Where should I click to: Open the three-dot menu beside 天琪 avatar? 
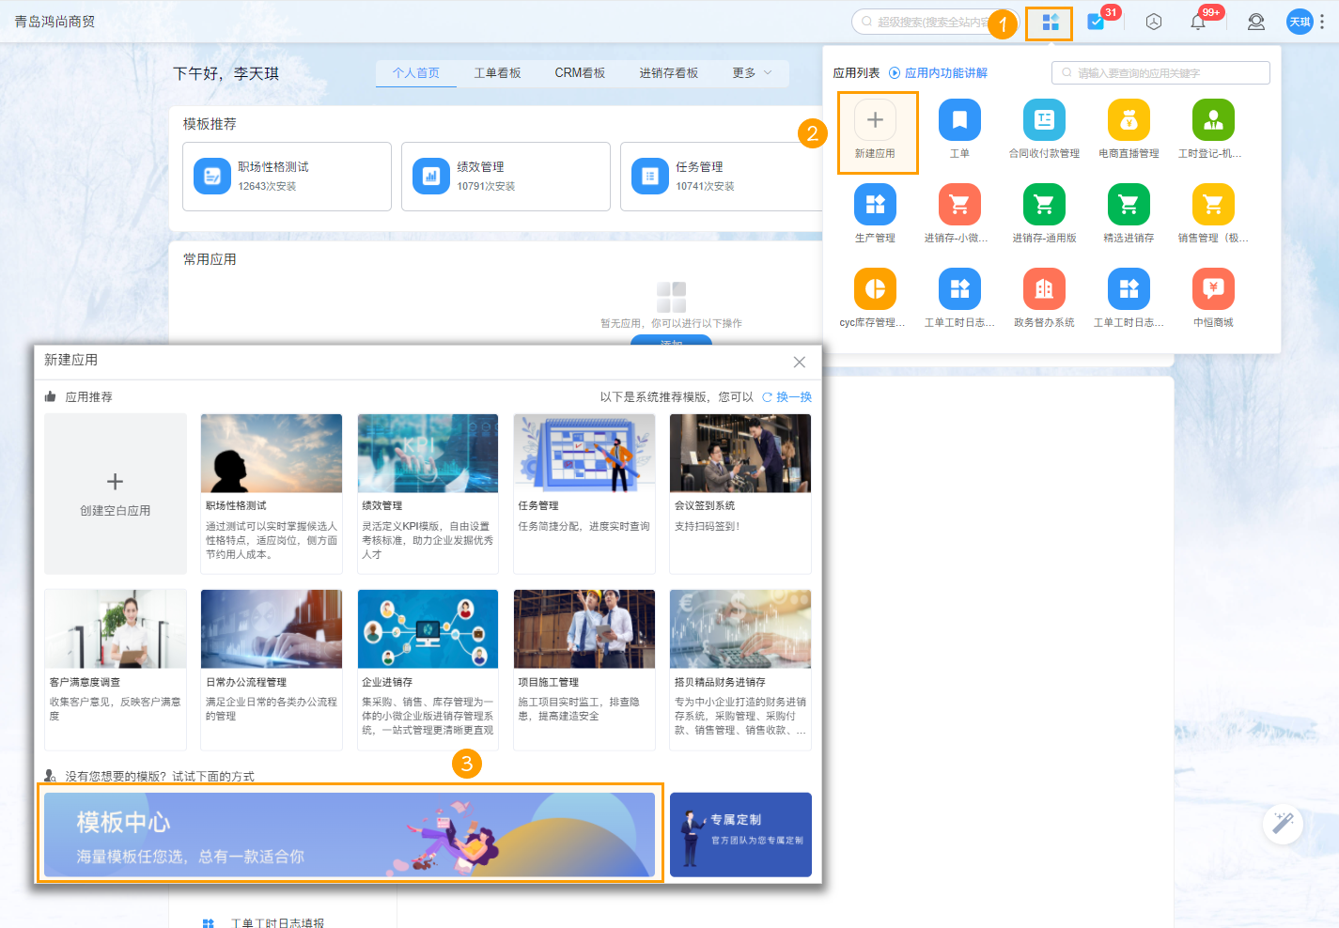click(1326, 21)
